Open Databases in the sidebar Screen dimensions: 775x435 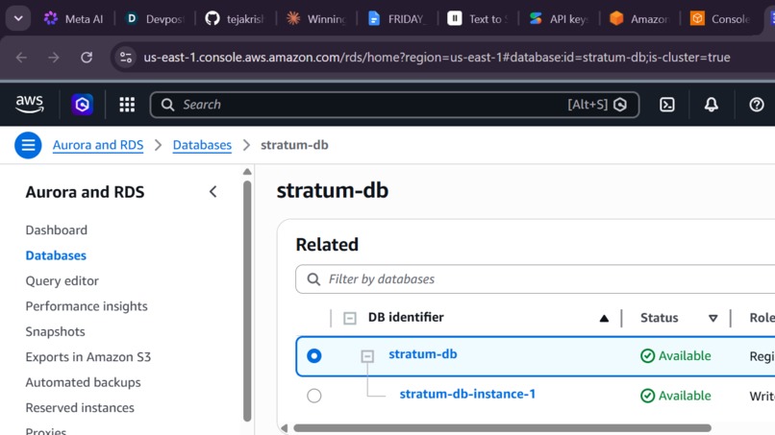pos(56,255)
